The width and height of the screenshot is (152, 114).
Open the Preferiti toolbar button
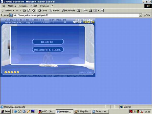click(54, 11)
